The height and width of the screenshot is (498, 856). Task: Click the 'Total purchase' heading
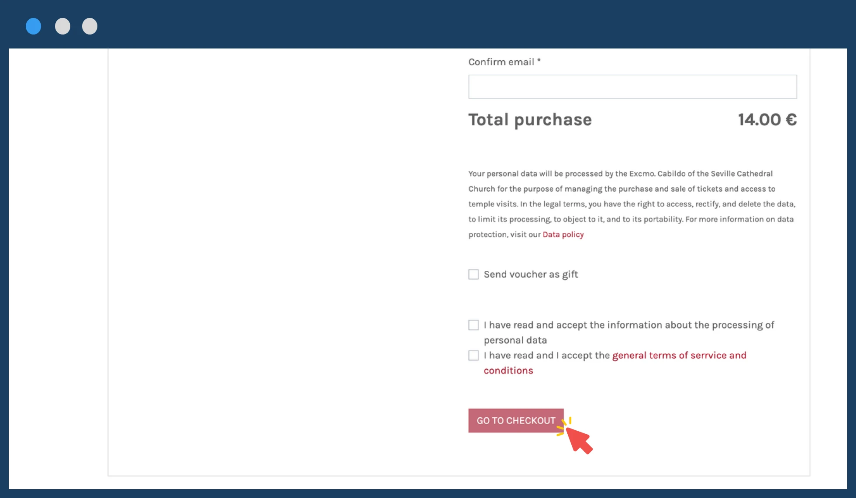[x=529, y=120]
